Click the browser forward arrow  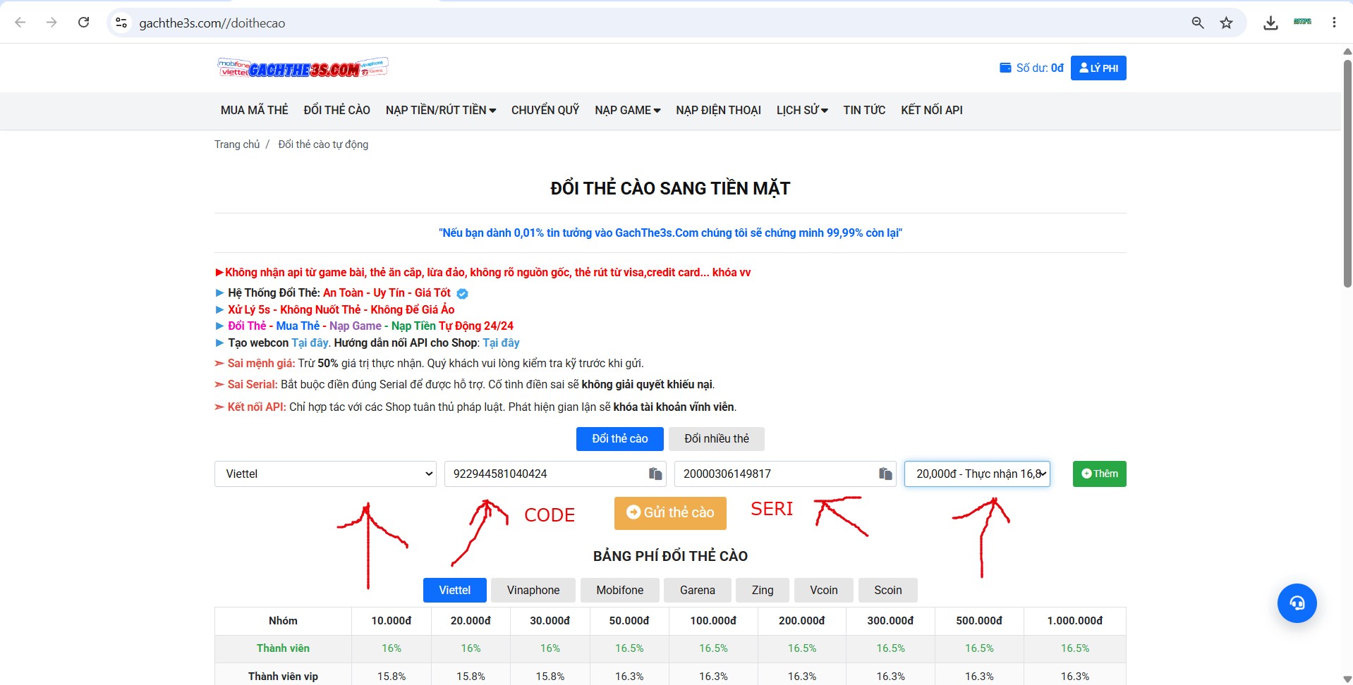pyautogui.click(x=51, y=23)
